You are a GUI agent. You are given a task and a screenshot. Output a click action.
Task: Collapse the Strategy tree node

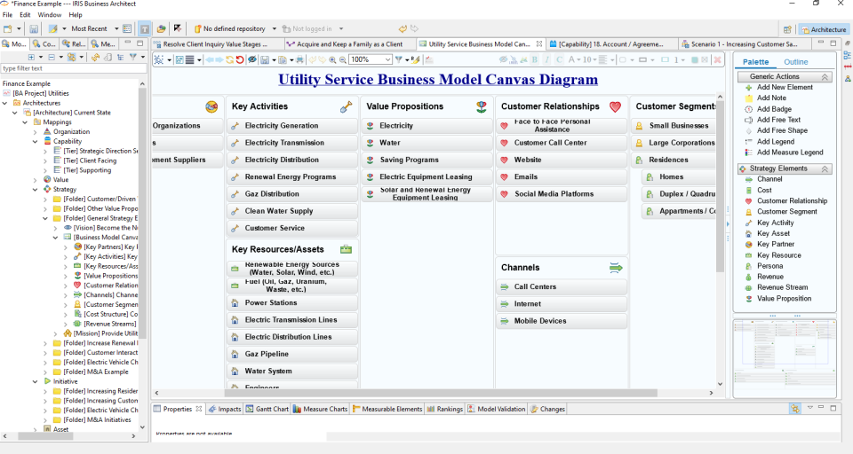(x=36, y=190)
